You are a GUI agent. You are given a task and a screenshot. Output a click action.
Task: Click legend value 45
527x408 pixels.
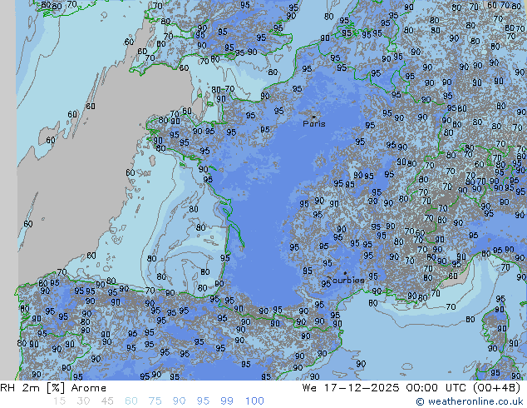107,401
